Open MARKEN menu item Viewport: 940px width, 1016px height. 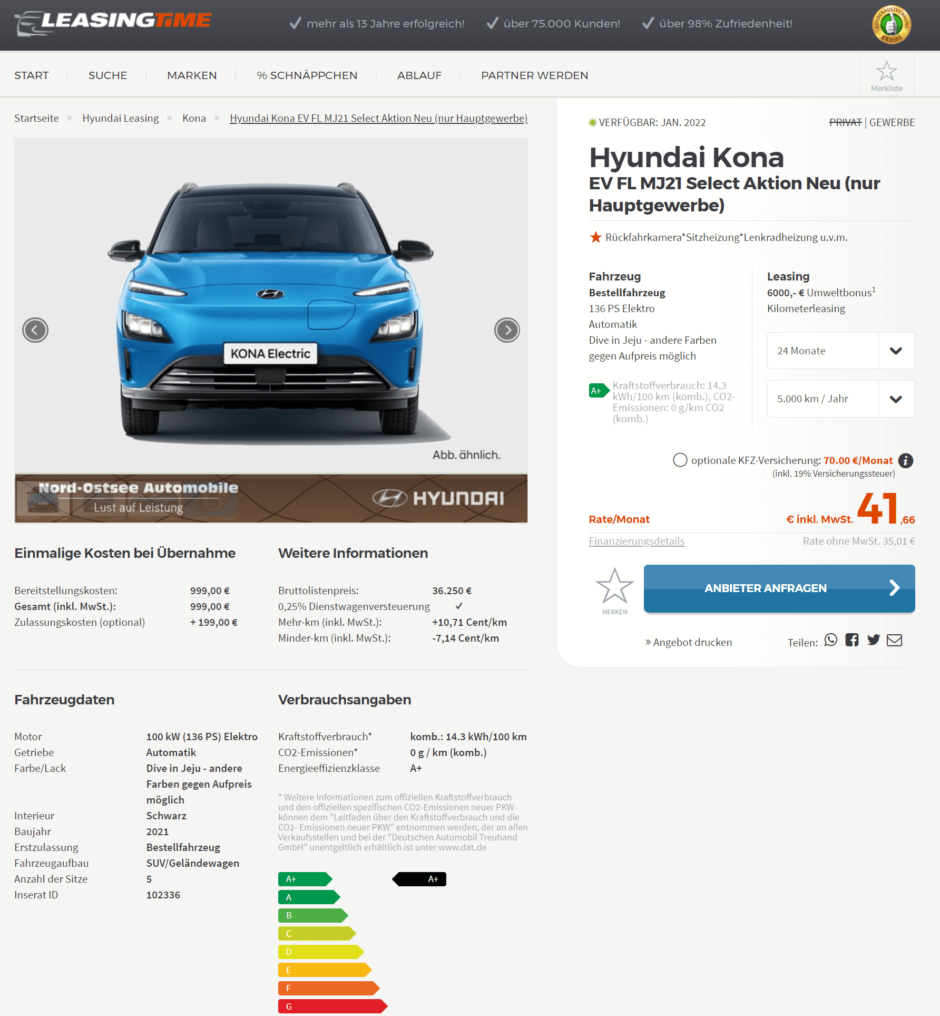192,75
